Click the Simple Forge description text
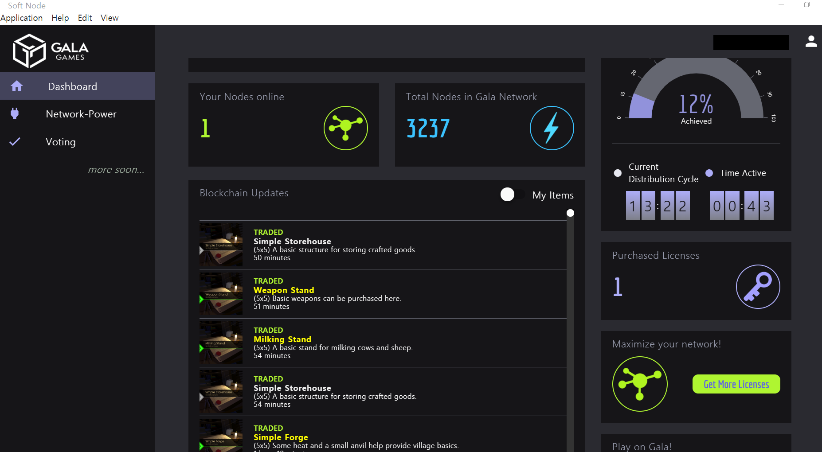This screenshot has height=452, width=822. click(x=356, y=445)
